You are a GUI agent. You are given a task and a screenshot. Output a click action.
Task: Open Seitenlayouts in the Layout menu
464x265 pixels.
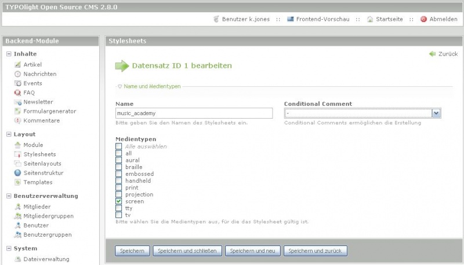tap(42, 164)
